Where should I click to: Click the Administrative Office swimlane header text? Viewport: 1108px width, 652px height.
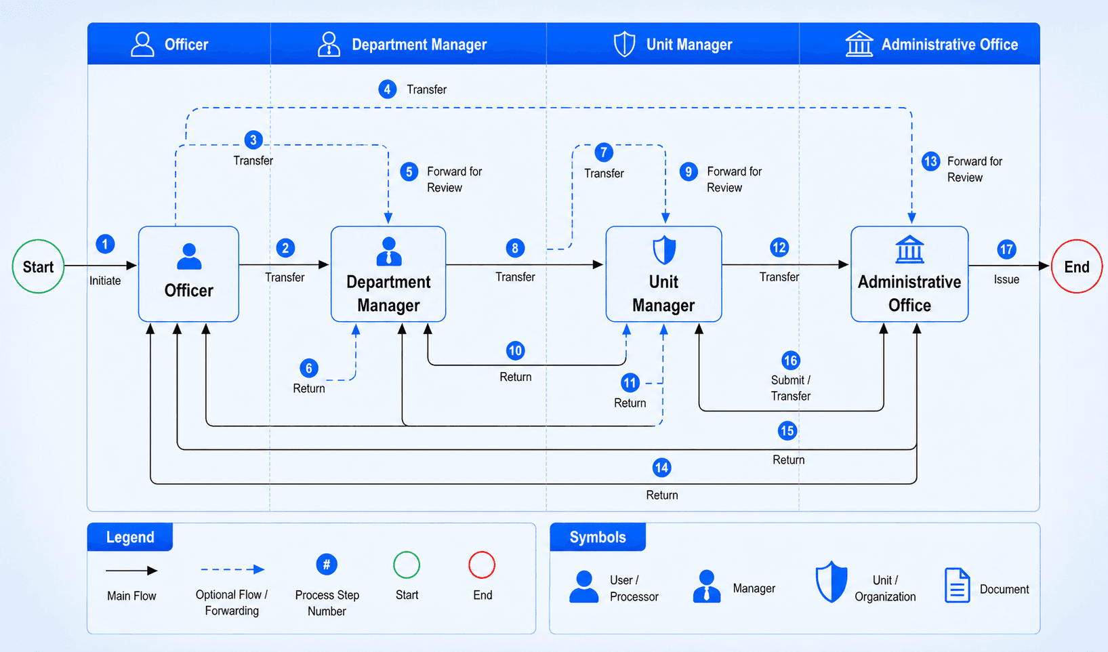pyautogui.click(x=949, y=45)
